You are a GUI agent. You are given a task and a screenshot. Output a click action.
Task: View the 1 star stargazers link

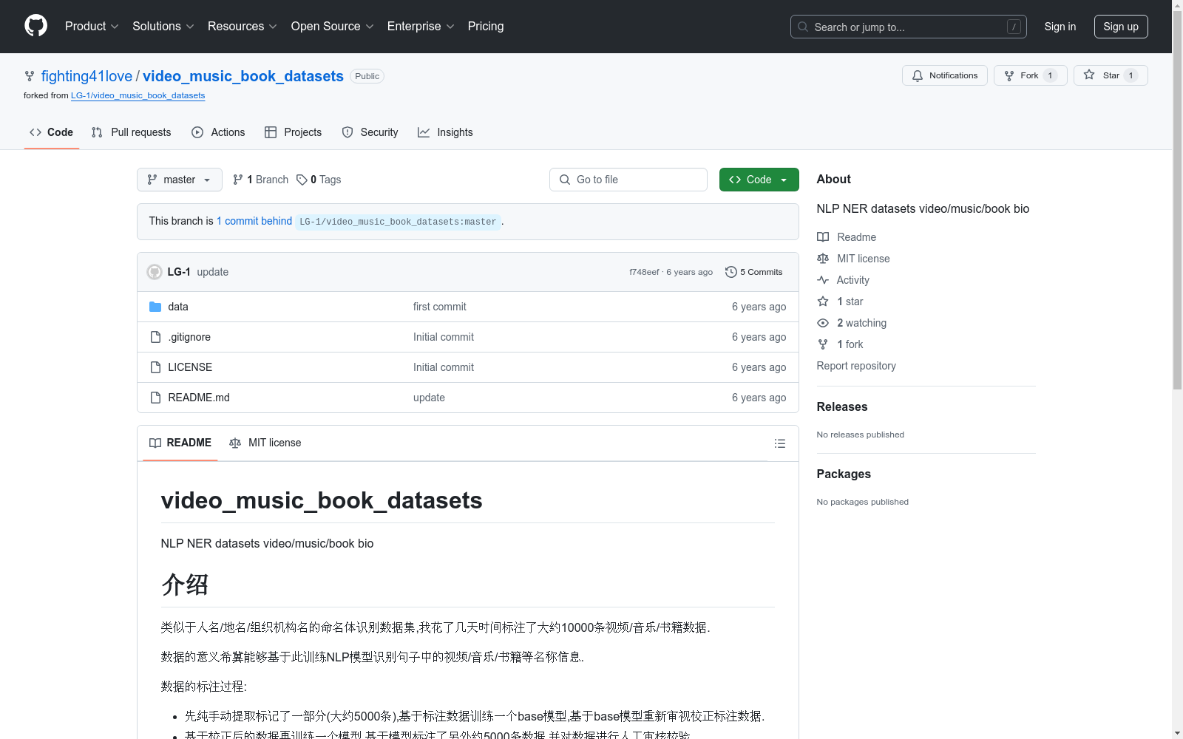tap(840, 302)
